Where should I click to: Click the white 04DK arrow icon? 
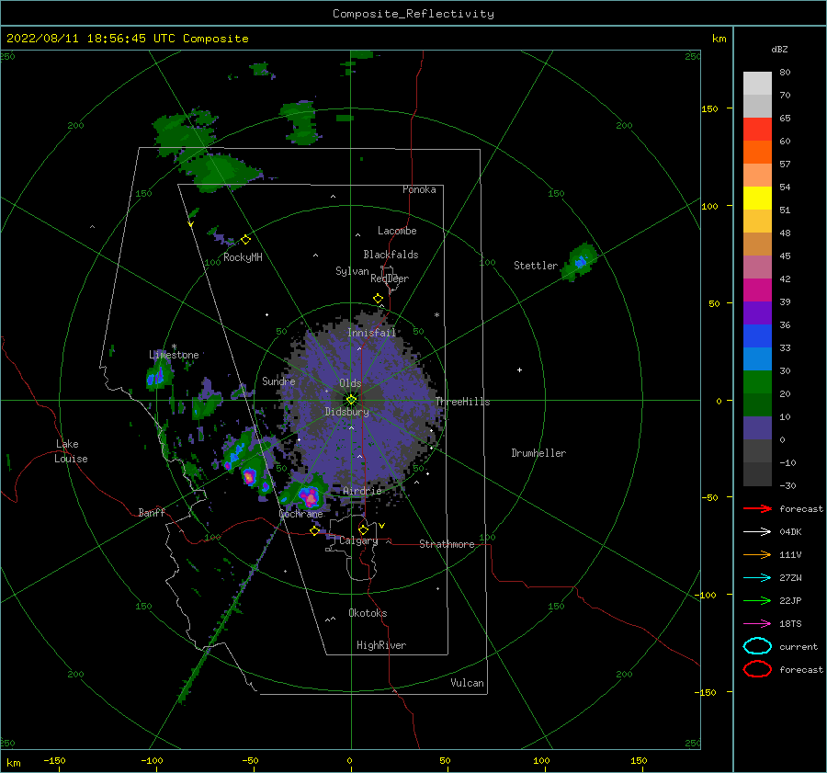coord(757,531)
